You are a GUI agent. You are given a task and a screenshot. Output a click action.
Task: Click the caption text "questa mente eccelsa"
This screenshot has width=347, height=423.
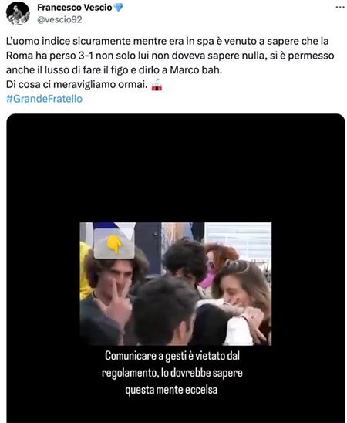click(171, 390)
